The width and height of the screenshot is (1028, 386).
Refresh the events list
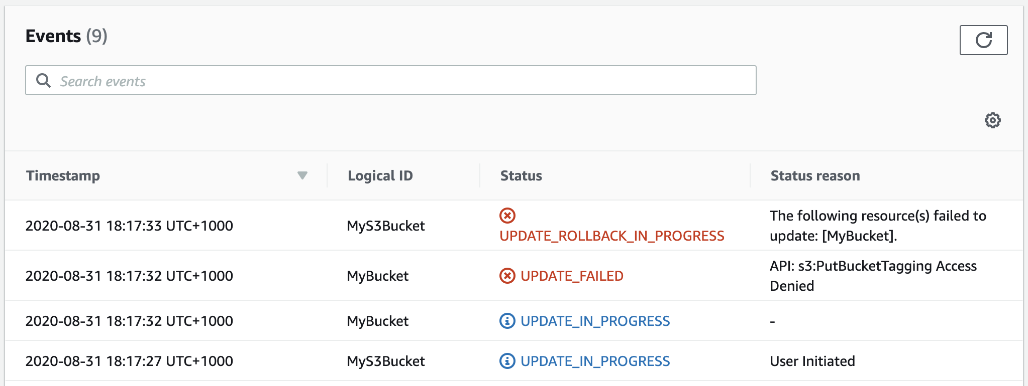pyautogui.click(x=983, y=40)
